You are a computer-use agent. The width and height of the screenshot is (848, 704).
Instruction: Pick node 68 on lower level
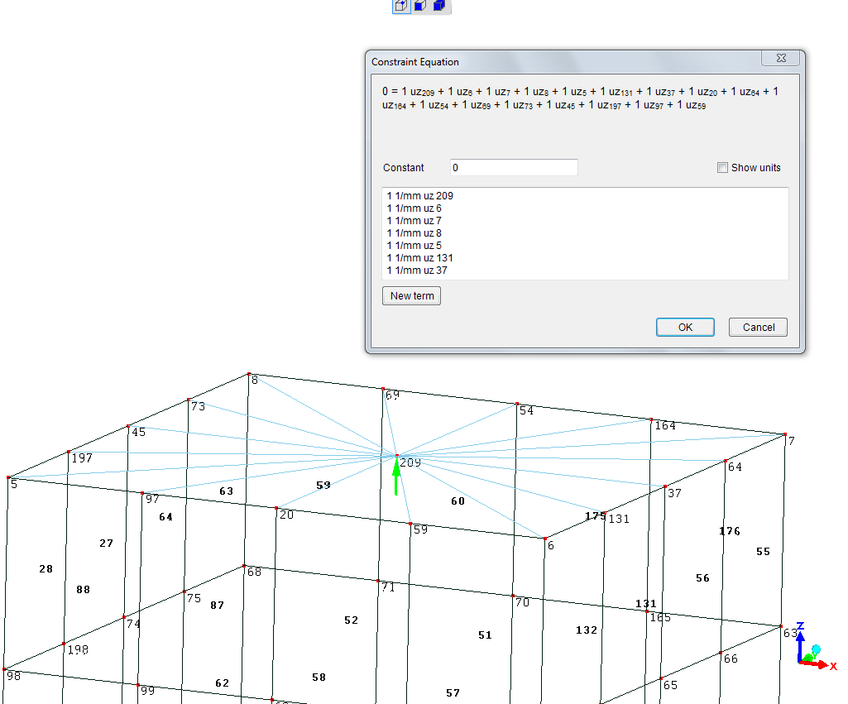(x=244, y=566)
